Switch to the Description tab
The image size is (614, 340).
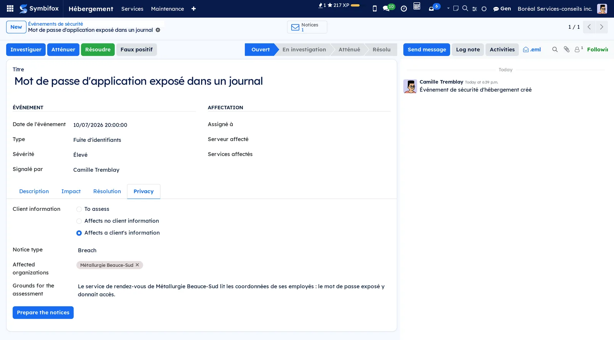pyautogui.click(x=34, y=191)
